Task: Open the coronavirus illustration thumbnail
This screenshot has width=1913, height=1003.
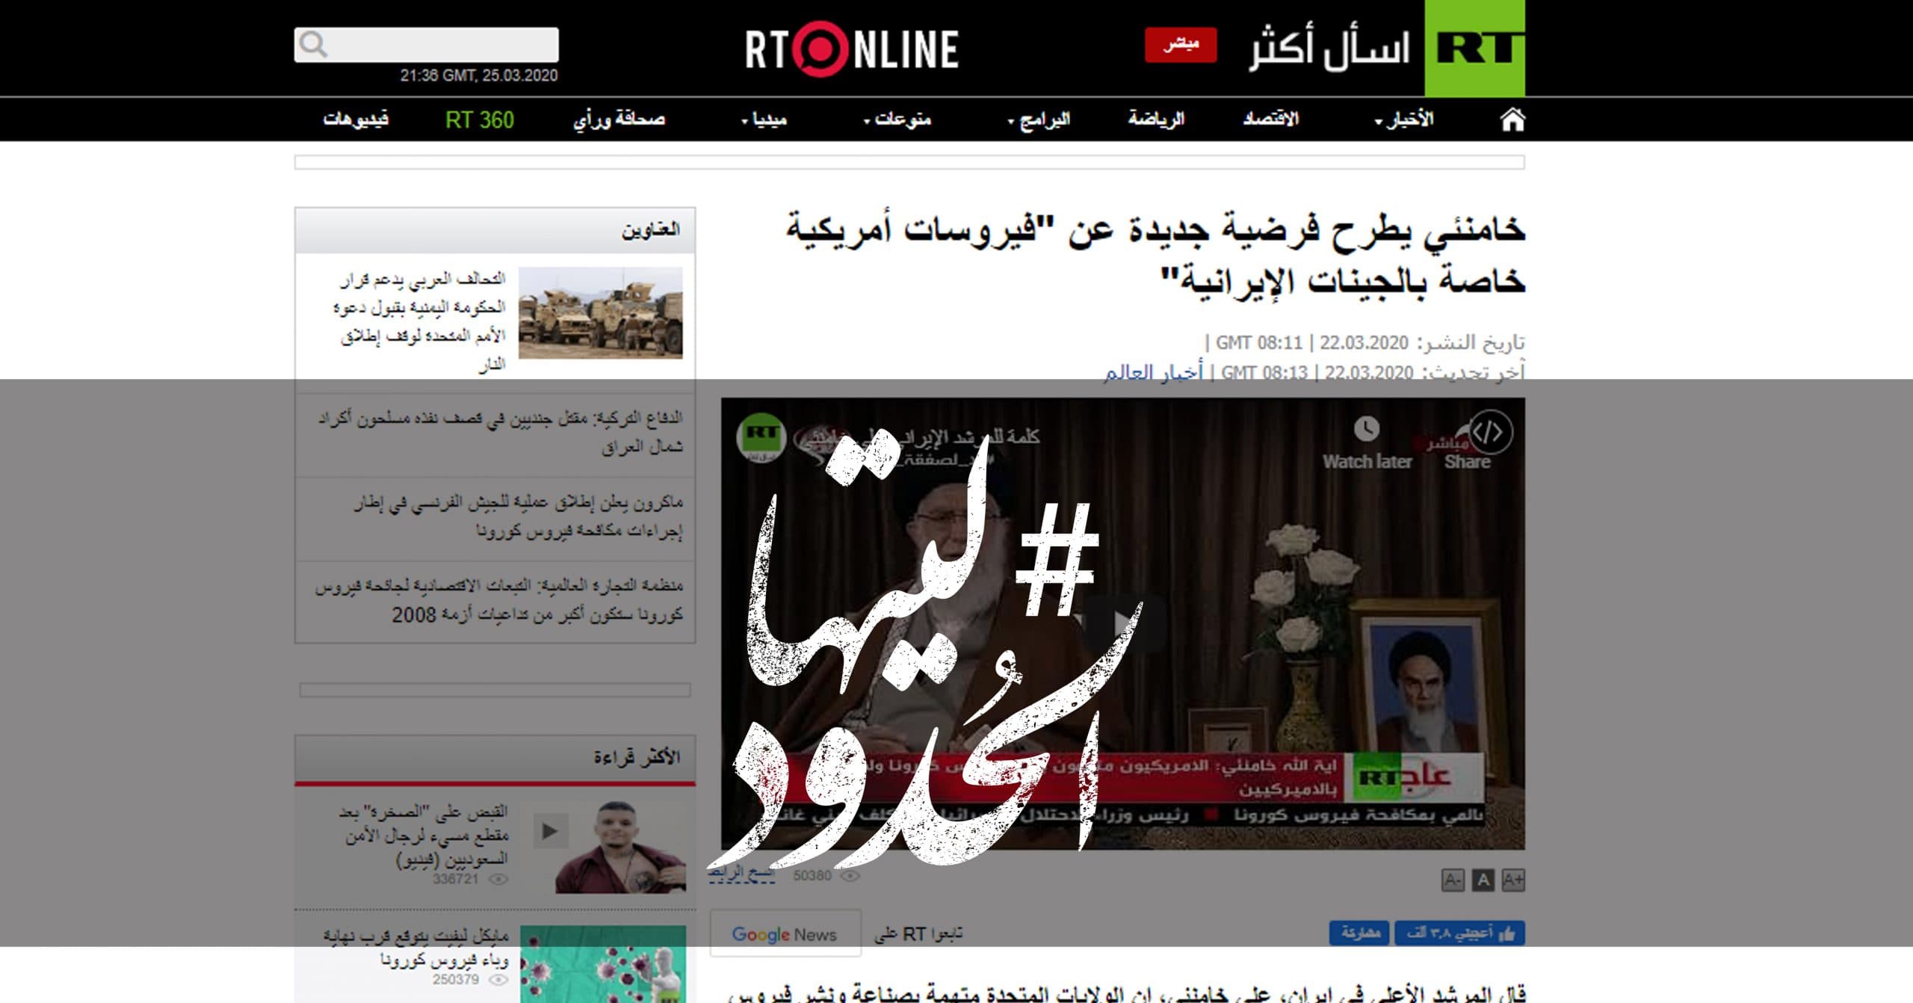Action: click(603, 964)
